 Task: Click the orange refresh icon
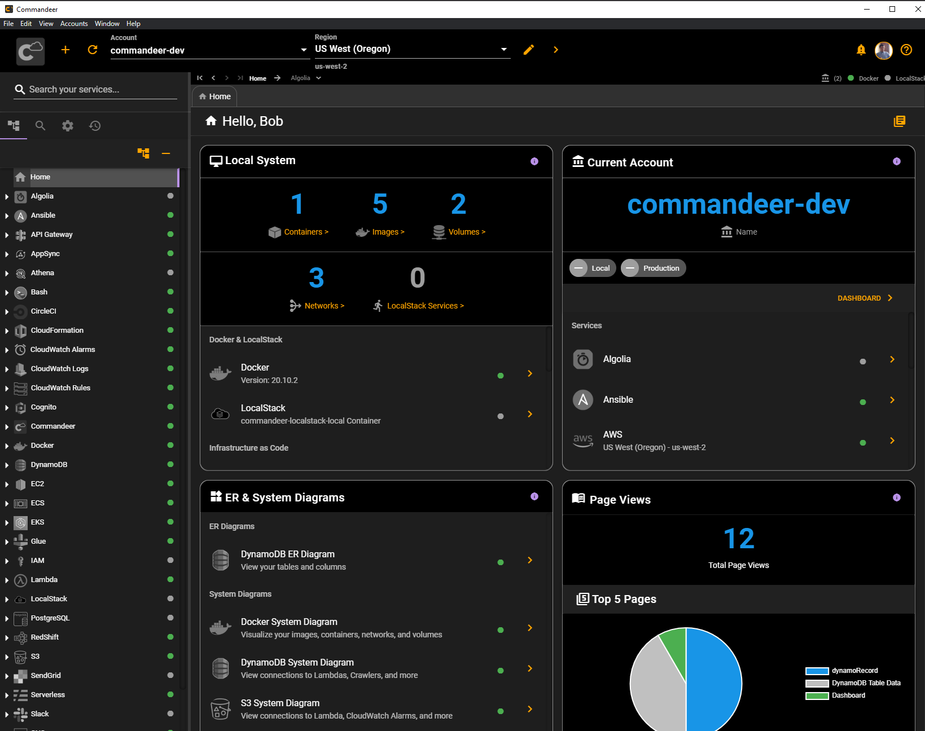pos(93,50)
